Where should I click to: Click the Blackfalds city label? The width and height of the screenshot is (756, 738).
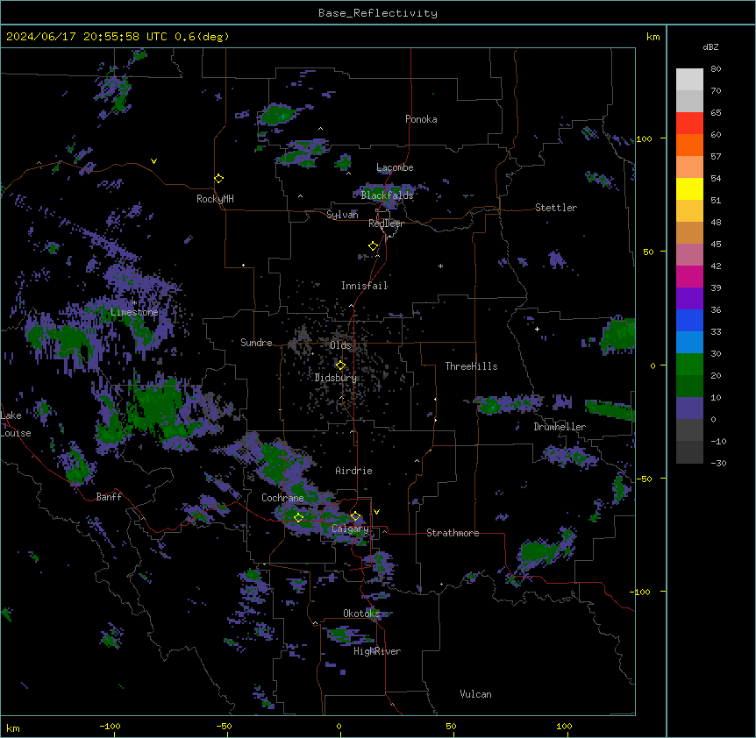(387, 195)
